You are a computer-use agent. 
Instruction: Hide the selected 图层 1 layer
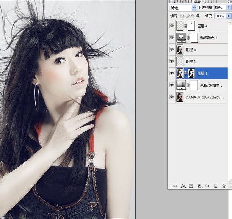pos(172,73)
